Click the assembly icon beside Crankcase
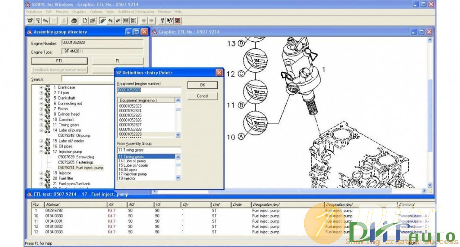The height and width of the screenshot is (247, 460). click(x=48, y=87)
